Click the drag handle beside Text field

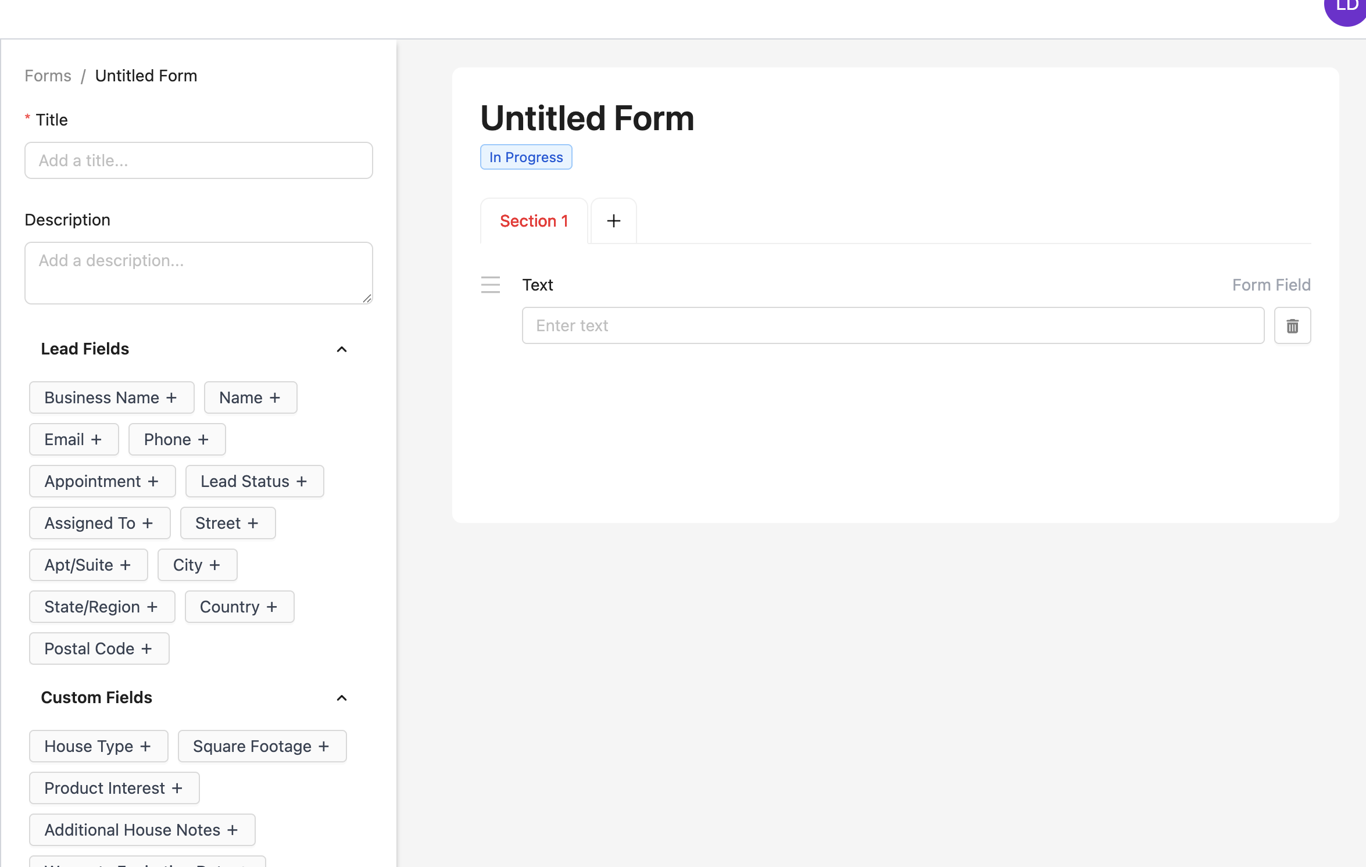click(490, 285)
